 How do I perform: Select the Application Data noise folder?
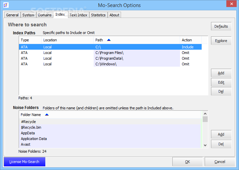tap(110, 139)
